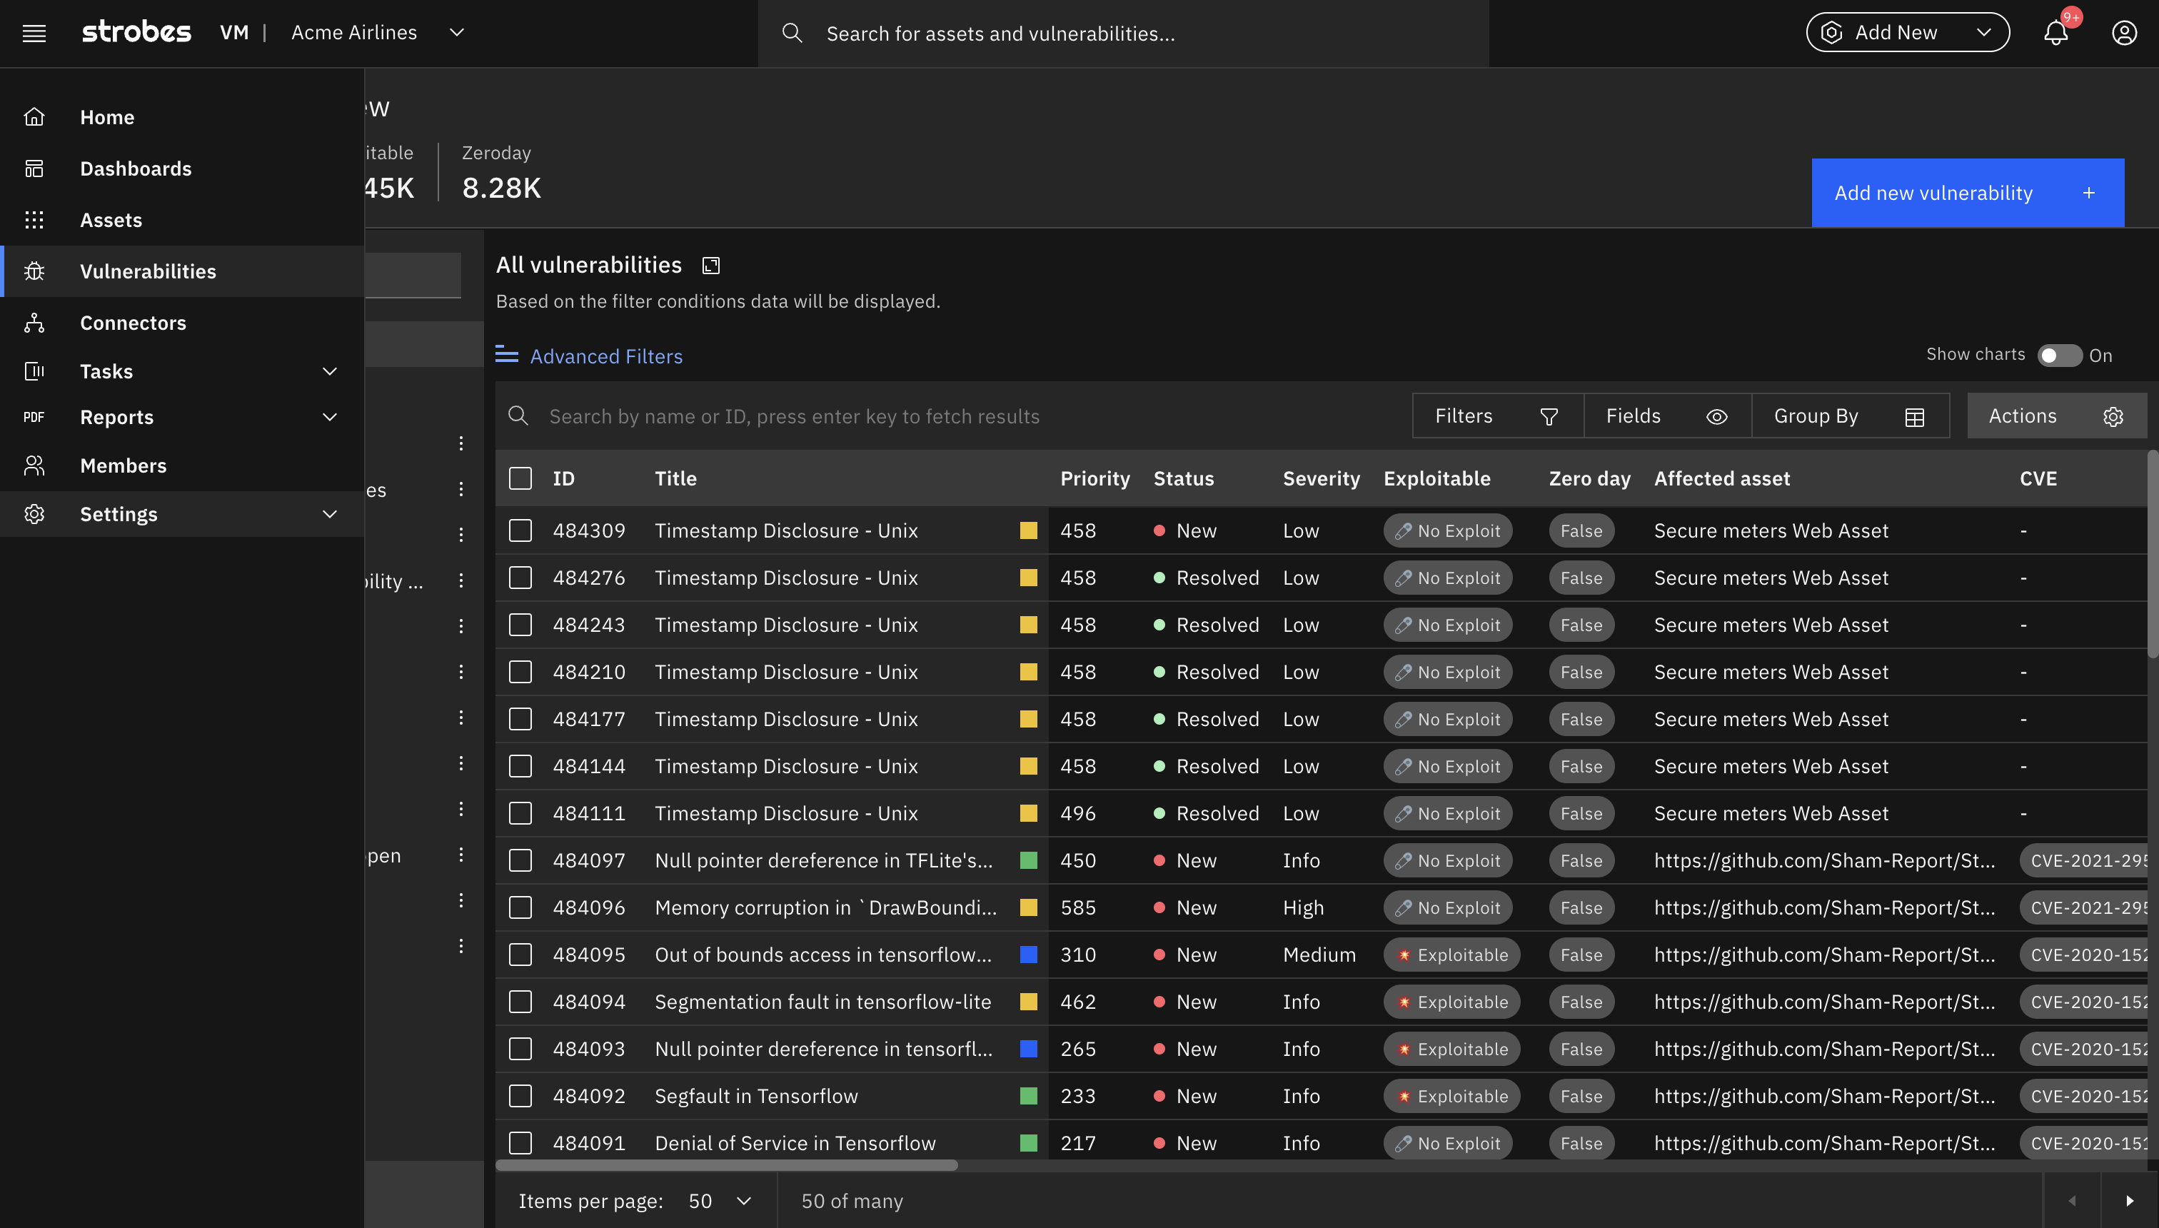Image resolution: width=2159 pixels, height=1228 pixels.
Task: Click the Assets grid icon
Action: coord(34,219)
